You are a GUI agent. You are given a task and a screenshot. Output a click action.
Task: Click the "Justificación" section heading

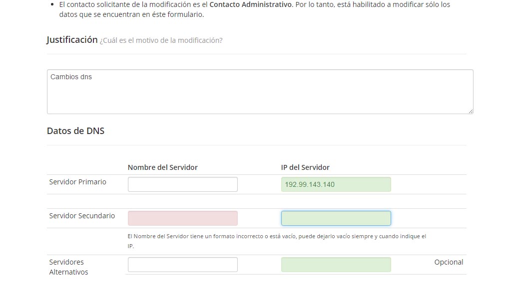[x=72, y=40]
